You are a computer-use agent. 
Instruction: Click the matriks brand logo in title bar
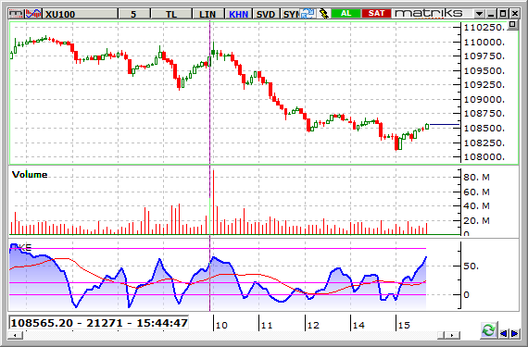429,14
